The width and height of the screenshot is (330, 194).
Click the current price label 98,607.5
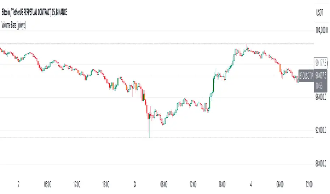322,75
